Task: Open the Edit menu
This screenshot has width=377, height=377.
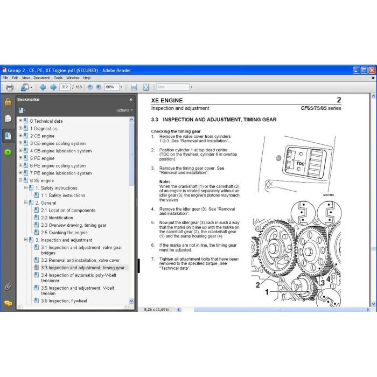Action: pos(15,78)
